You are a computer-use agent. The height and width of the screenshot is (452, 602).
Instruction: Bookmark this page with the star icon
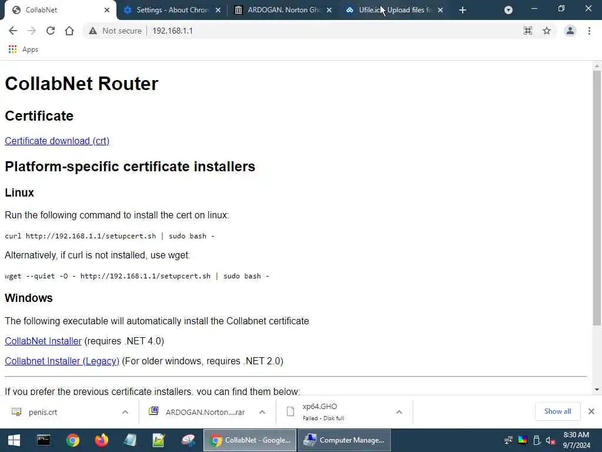tap(547, 31)
